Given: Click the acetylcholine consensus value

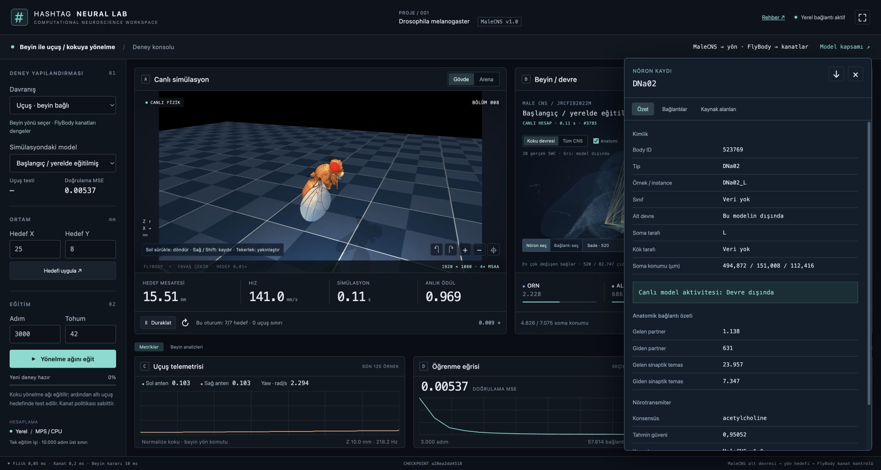Looking at the screenshot, I should pos(745,418).
